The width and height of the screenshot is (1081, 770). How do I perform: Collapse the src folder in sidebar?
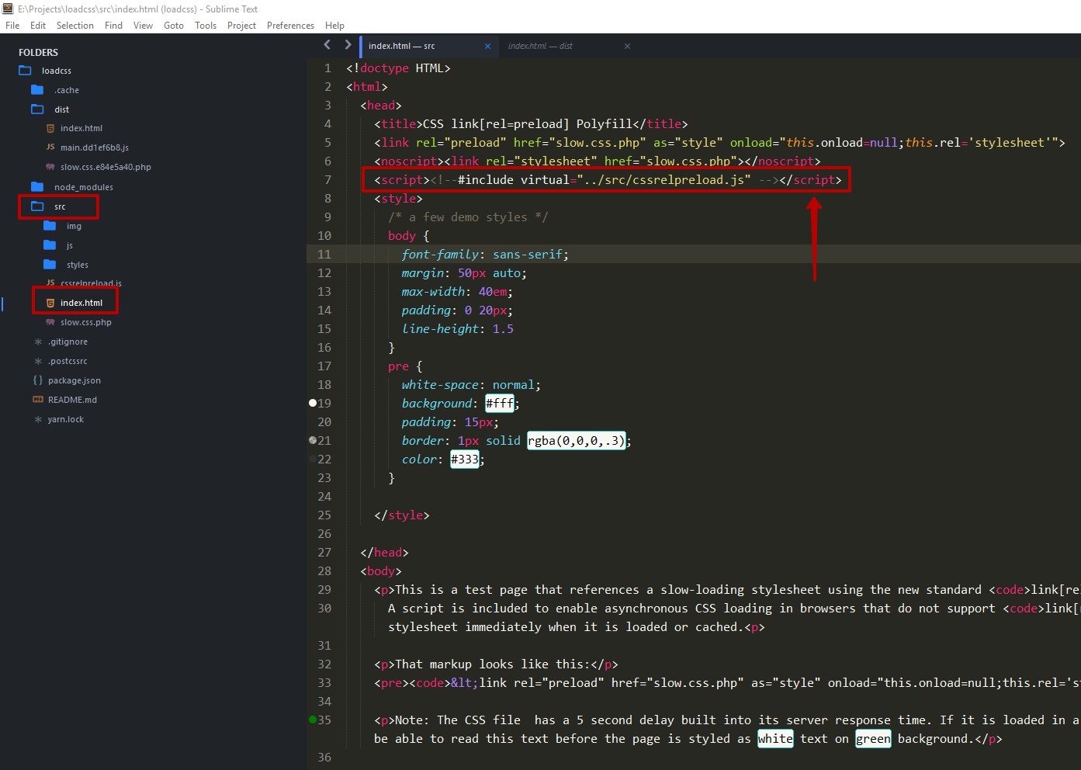(37, 206)
